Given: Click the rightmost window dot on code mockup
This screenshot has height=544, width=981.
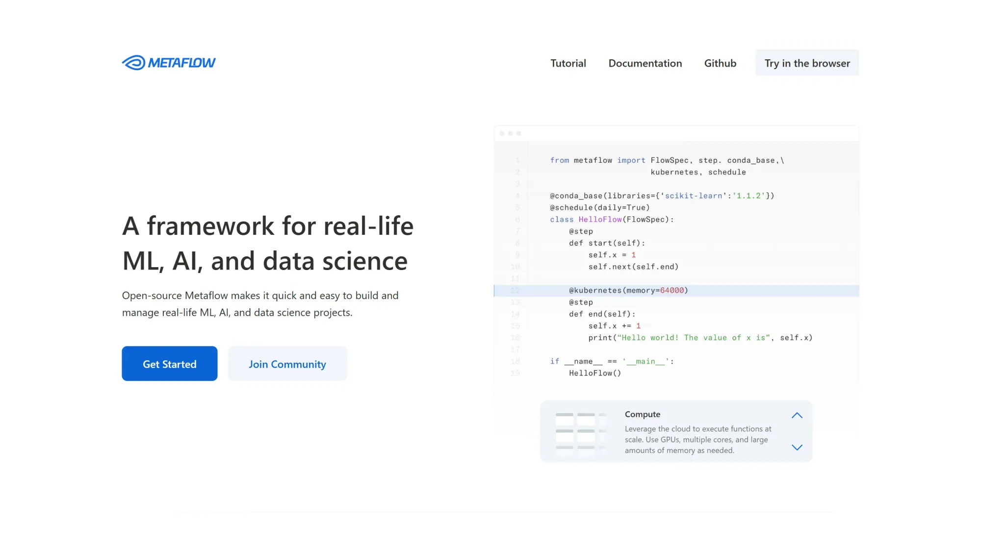Looking at the screenshot, I should point(519,133).
